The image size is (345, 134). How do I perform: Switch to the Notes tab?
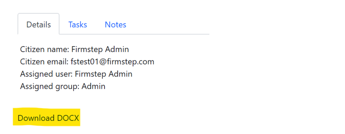coord(115,25)
